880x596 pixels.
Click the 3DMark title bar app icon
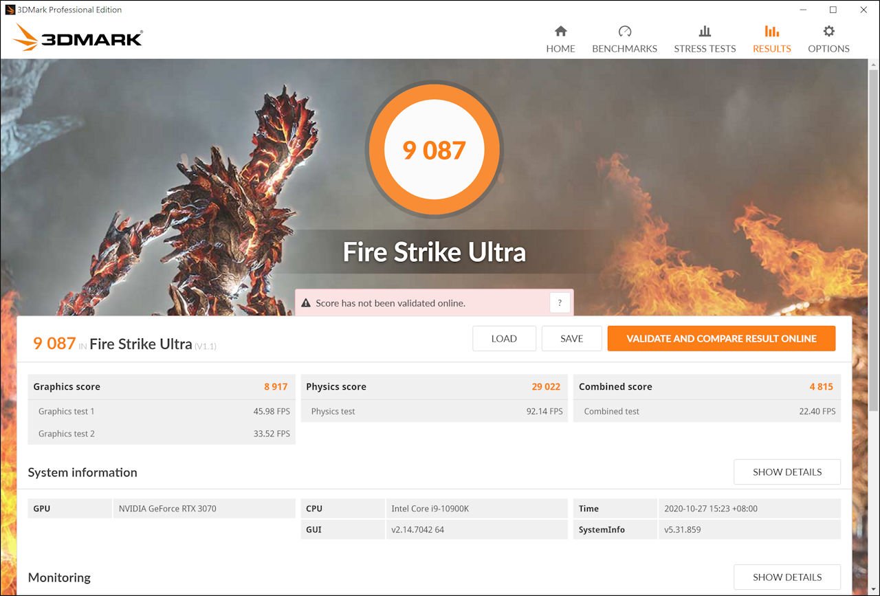(10, 10)
